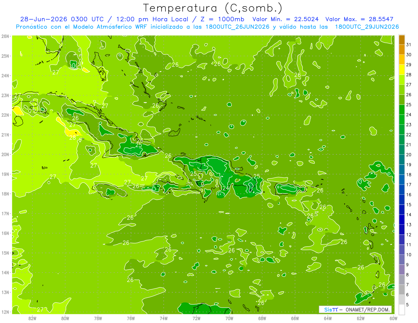Click the orange legend swatch between 30 and 31
The width and height of the screenshot is (418, 323).
click(402, 49)
